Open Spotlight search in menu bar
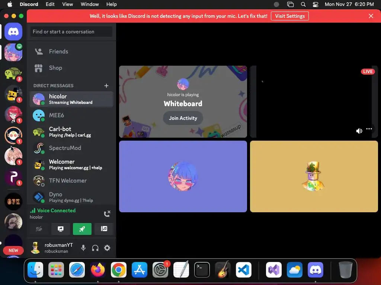Screen dimensions: 381x285 [303, 4]
